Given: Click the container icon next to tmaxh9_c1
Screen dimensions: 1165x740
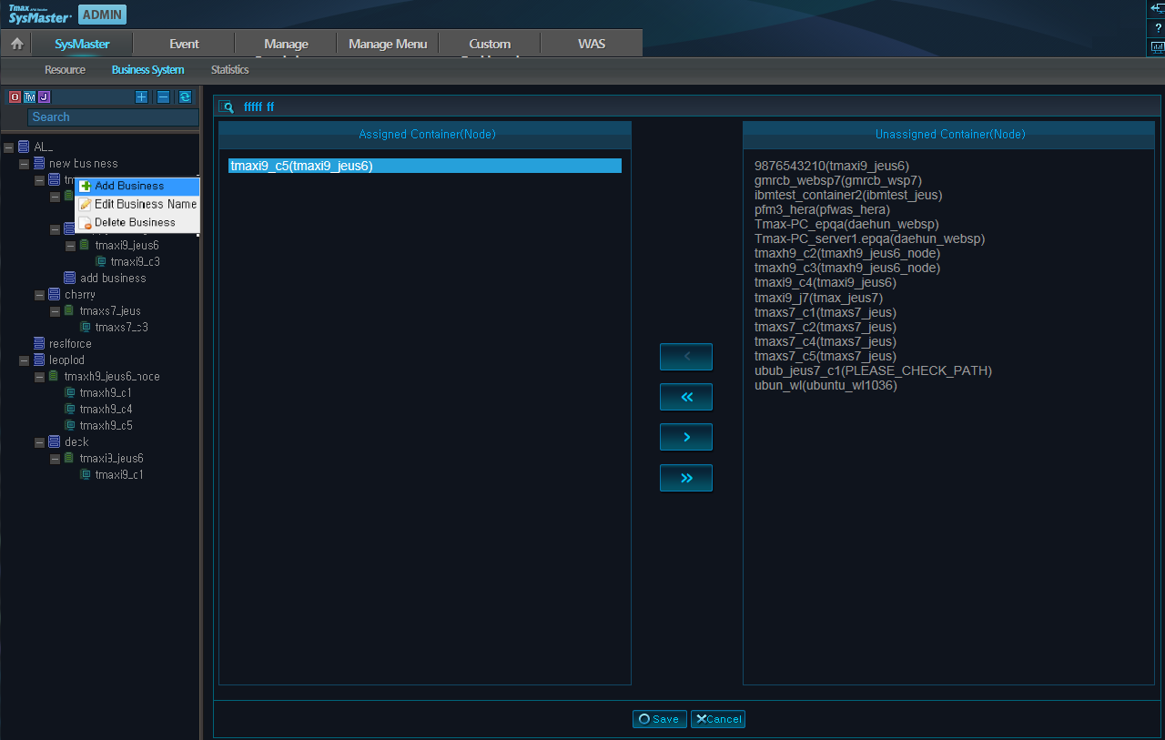Looking at the screenshot, I should click(70, 392).
